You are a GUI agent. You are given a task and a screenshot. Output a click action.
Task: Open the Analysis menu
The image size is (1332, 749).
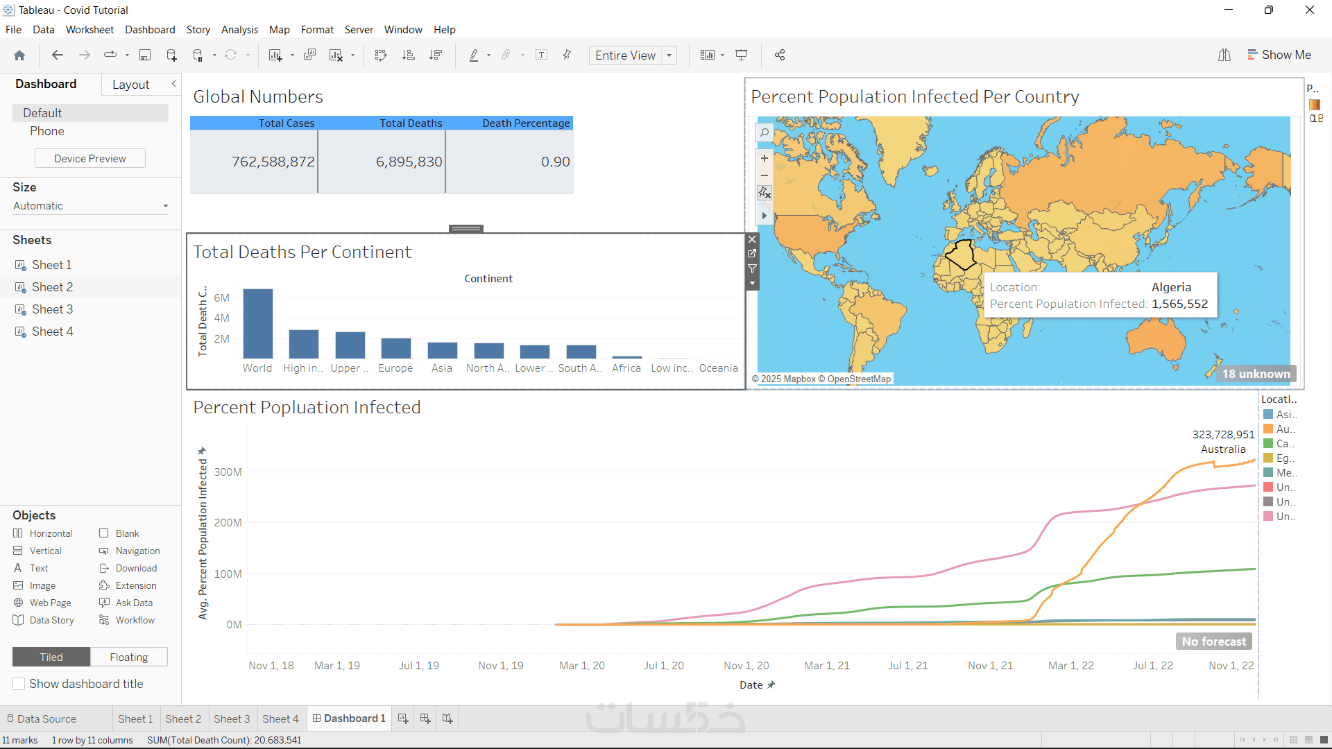click(239, 30)
